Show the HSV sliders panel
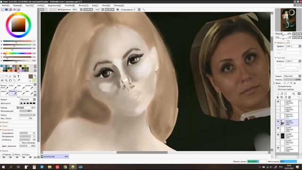The image size is (302, 170). pyautogui.click(x=10, y=9)
